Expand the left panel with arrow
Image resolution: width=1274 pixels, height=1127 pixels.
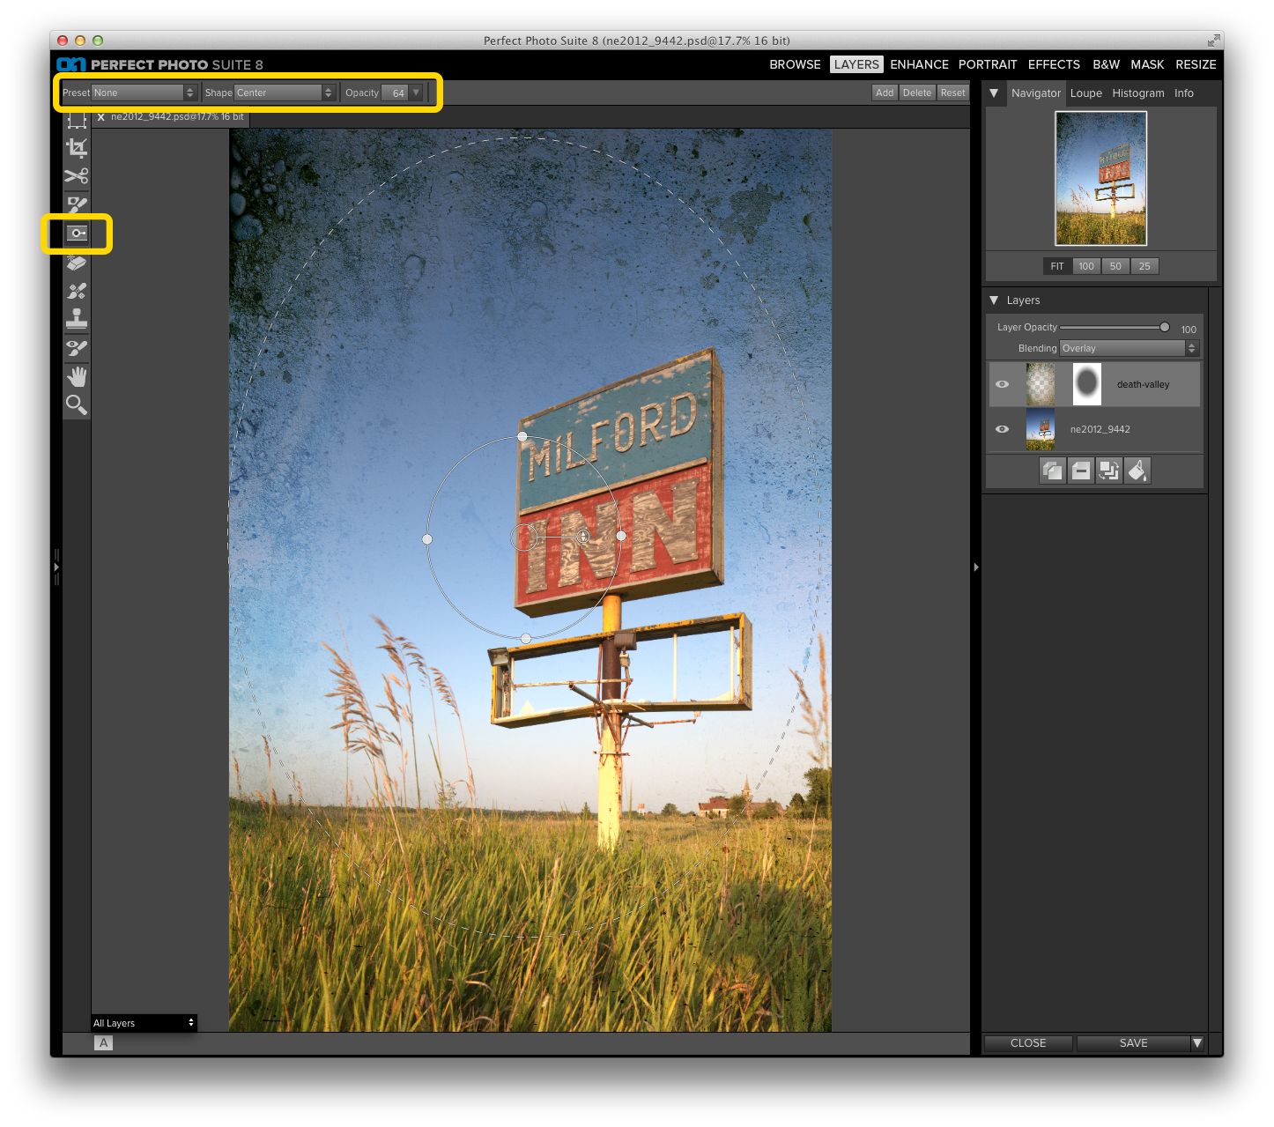[56, 567]
